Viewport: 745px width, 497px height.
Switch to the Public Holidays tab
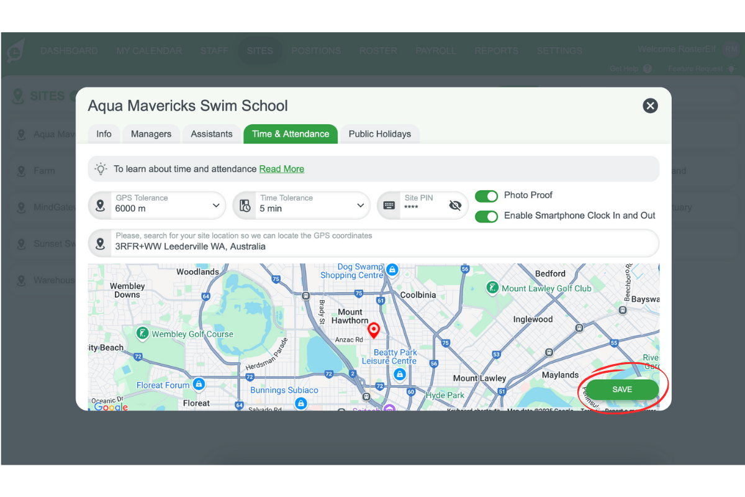click(379, 134)
